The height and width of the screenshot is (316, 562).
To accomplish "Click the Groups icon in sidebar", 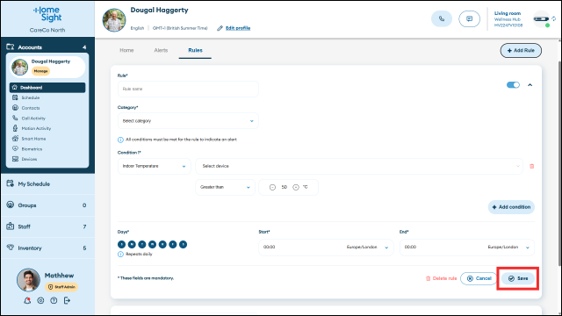I will tap(10, 205).
